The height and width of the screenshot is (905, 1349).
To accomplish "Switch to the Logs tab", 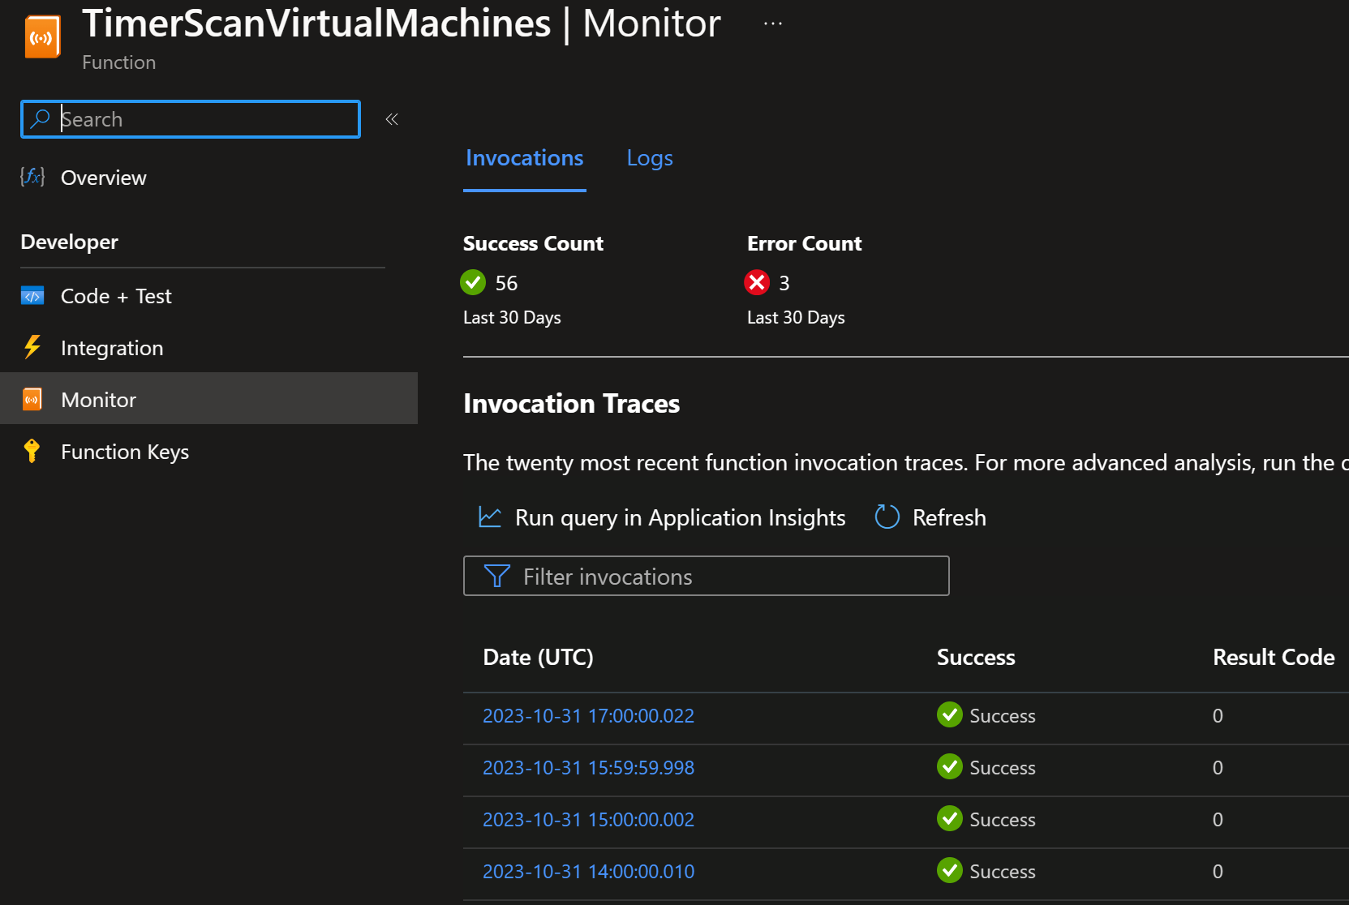I will pos(650,158).
